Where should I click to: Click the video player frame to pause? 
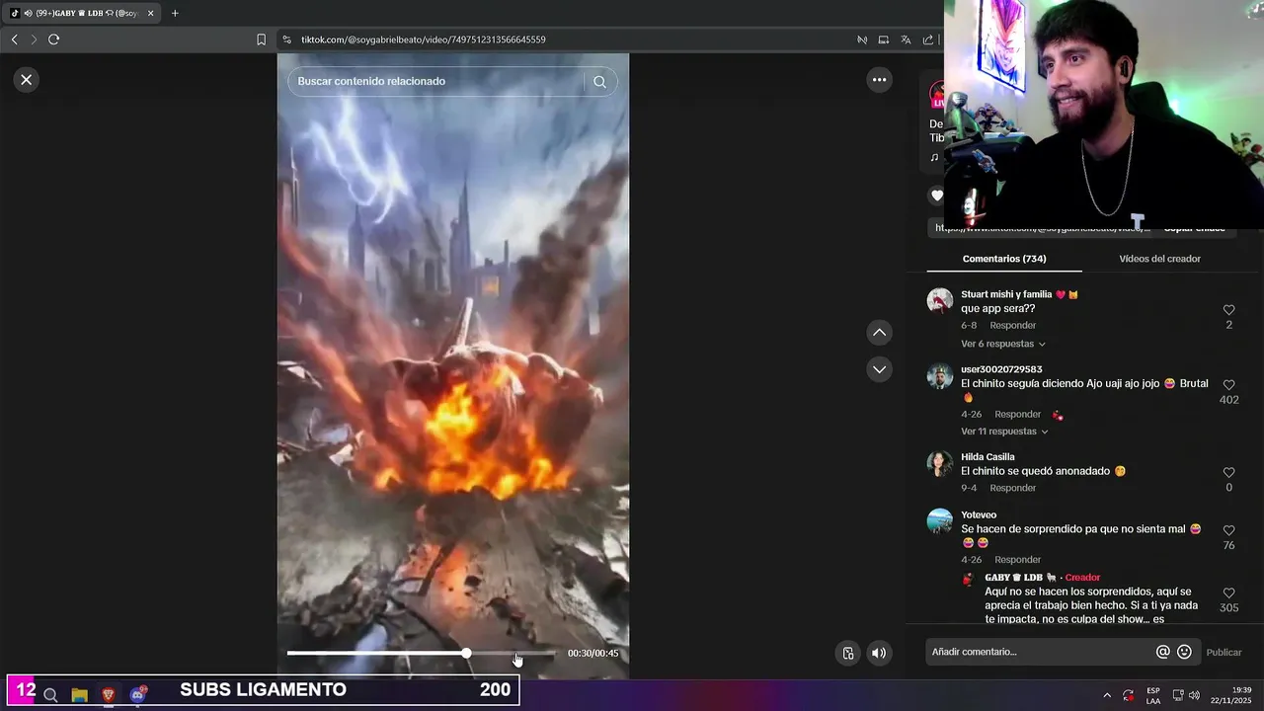[453, 365]
